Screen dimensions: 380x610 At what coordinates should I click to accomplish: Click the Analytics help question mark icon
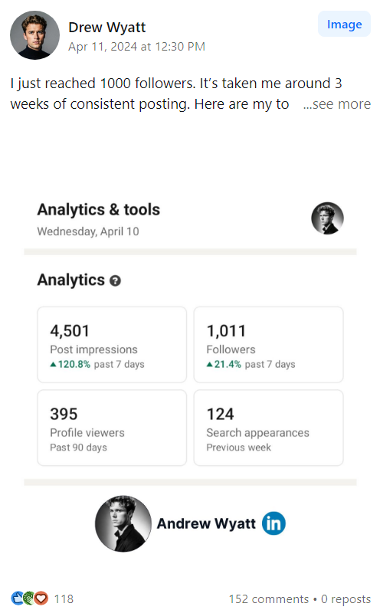[x=115, y=280]
